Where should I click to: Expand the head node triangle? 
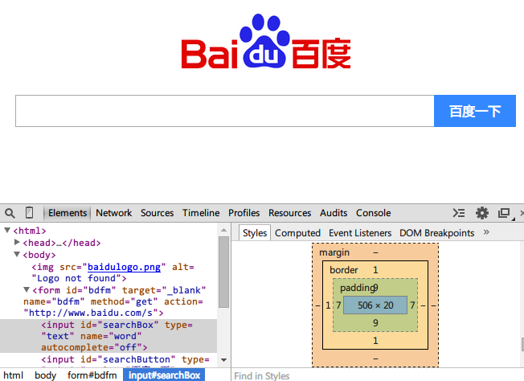pyautogui.click(x=17, y=242)
